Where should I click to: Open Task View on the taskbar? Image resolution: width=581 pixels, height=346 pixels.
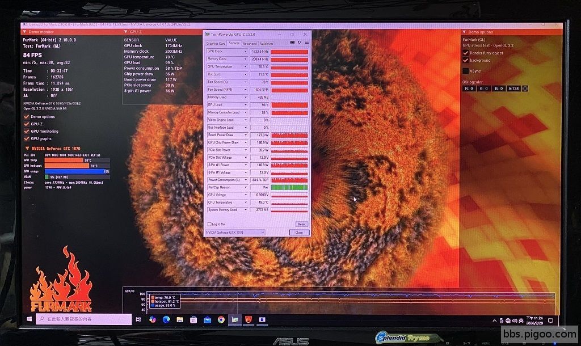138,319
